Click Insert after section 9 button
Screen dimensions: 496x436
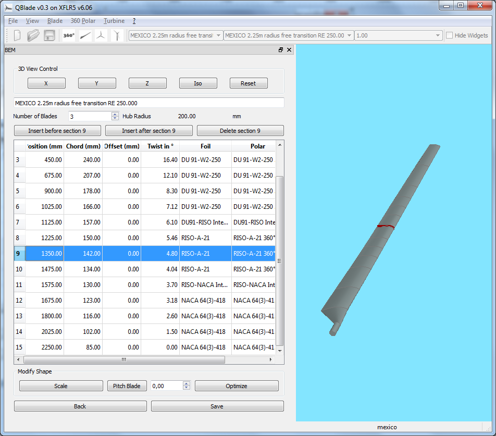click(148, 131)
